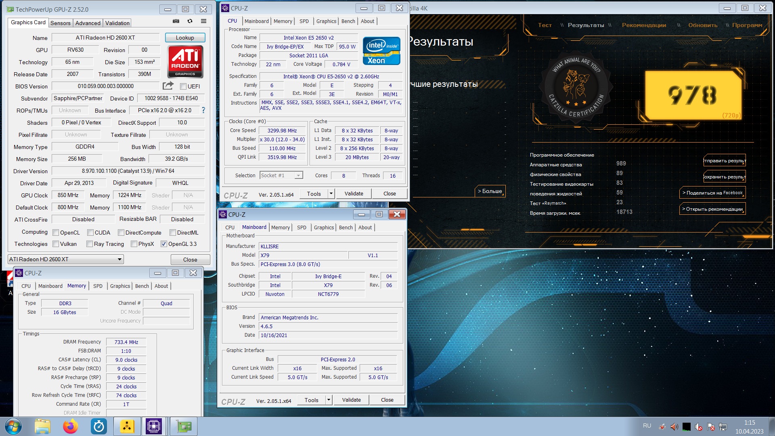Viewport: 775px width, 436px height.
Task: Click the black square tray icon
Action: (x=687, y=427)
